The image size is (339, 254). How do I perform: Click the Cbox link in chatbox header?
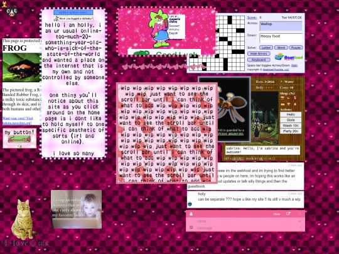coord(277,214)
